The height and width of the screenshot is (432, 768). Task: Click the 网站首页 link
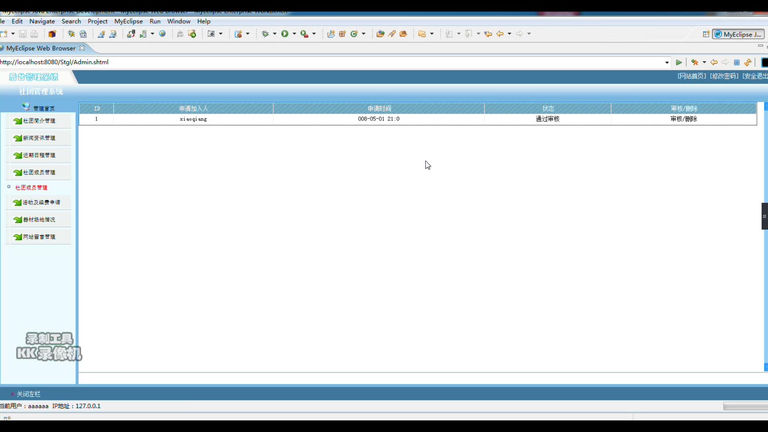(692, 76)
